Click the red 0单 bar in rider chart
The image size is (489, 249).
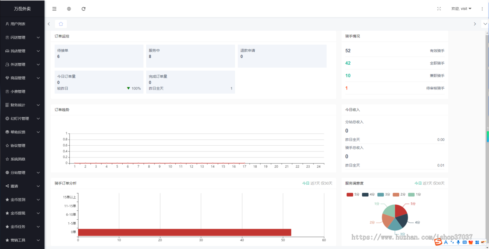[185, 232]
